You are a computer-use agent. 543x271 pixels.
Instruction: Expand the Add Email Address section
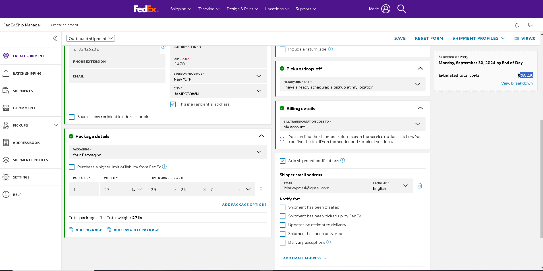click(x=305, y=258)
